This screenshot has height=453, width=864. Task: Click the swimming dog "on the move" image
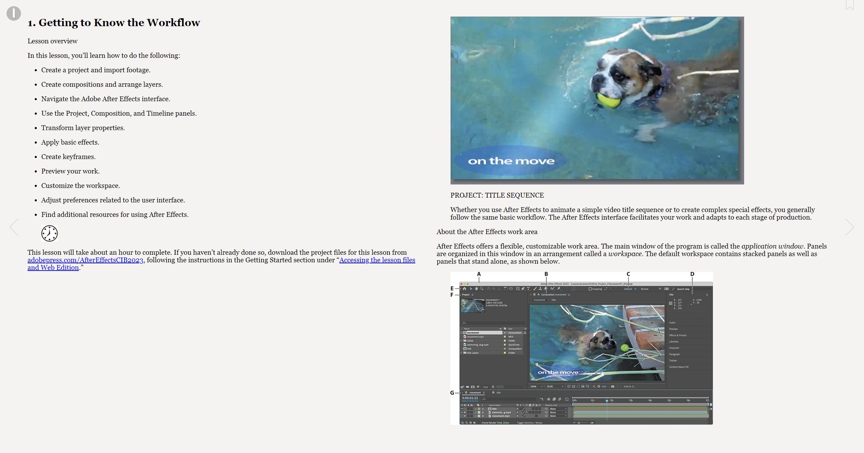[x=597, y=100]
